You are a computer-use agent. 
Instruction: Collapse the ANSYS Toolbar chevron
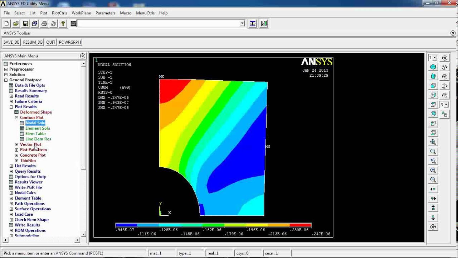[453, 33]
